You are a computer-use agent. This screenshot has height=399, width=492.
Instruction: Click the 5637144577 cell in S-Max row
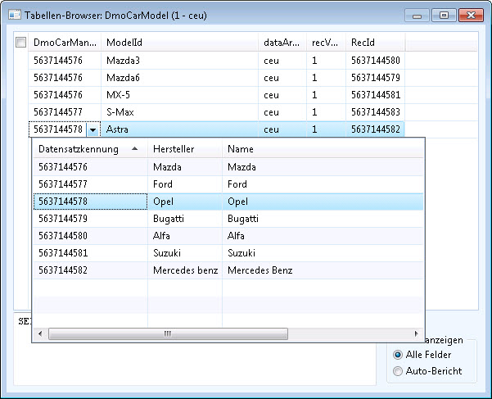point(65,112)
